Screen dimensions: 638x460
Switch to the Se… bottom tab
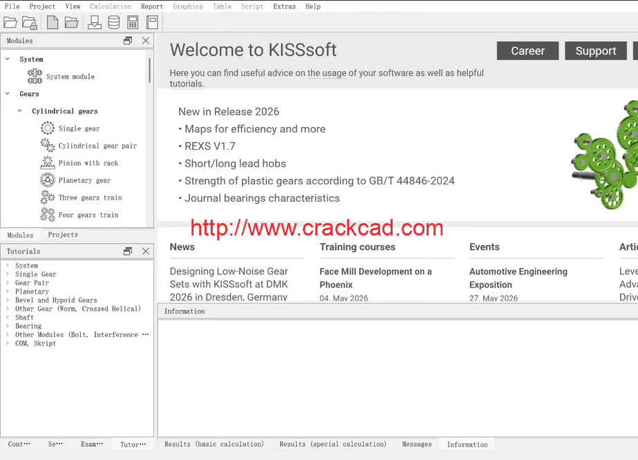(55, 443)
